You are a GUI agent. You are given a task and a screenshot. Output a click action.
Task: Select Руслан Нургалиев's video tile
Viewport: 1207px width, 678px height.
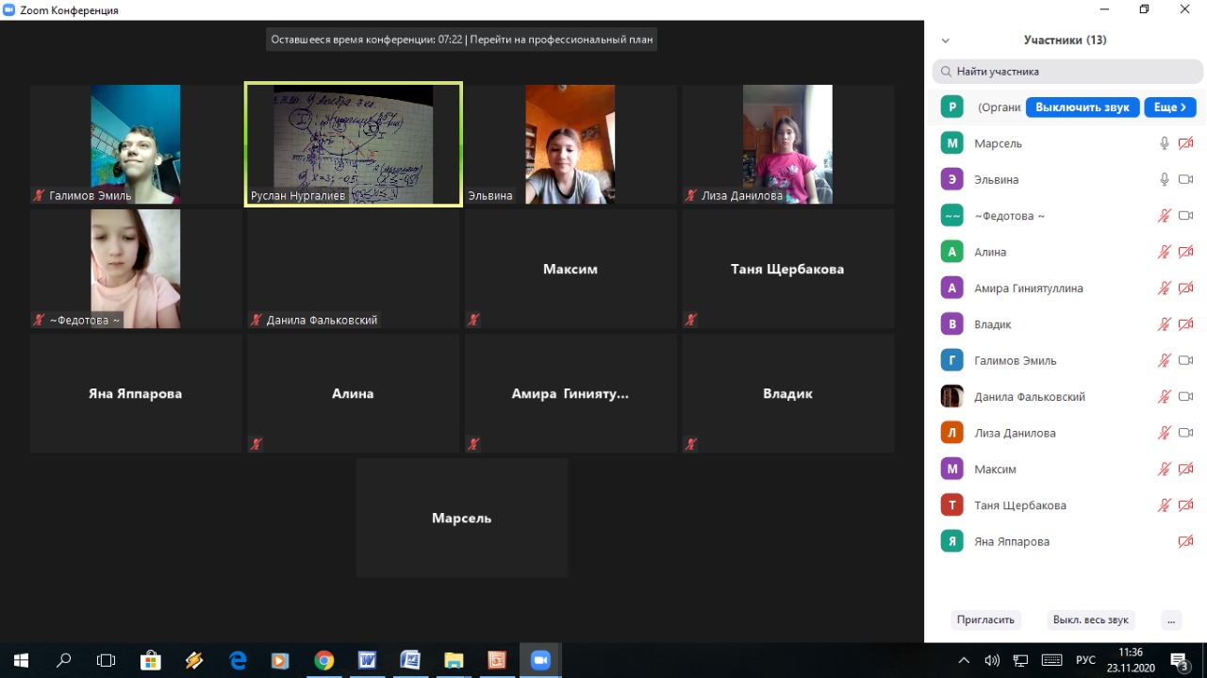[x=354, y=144]
